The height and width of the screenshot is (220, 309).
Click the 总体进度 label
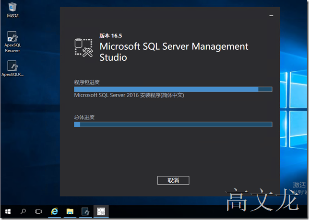coord(84,117)
